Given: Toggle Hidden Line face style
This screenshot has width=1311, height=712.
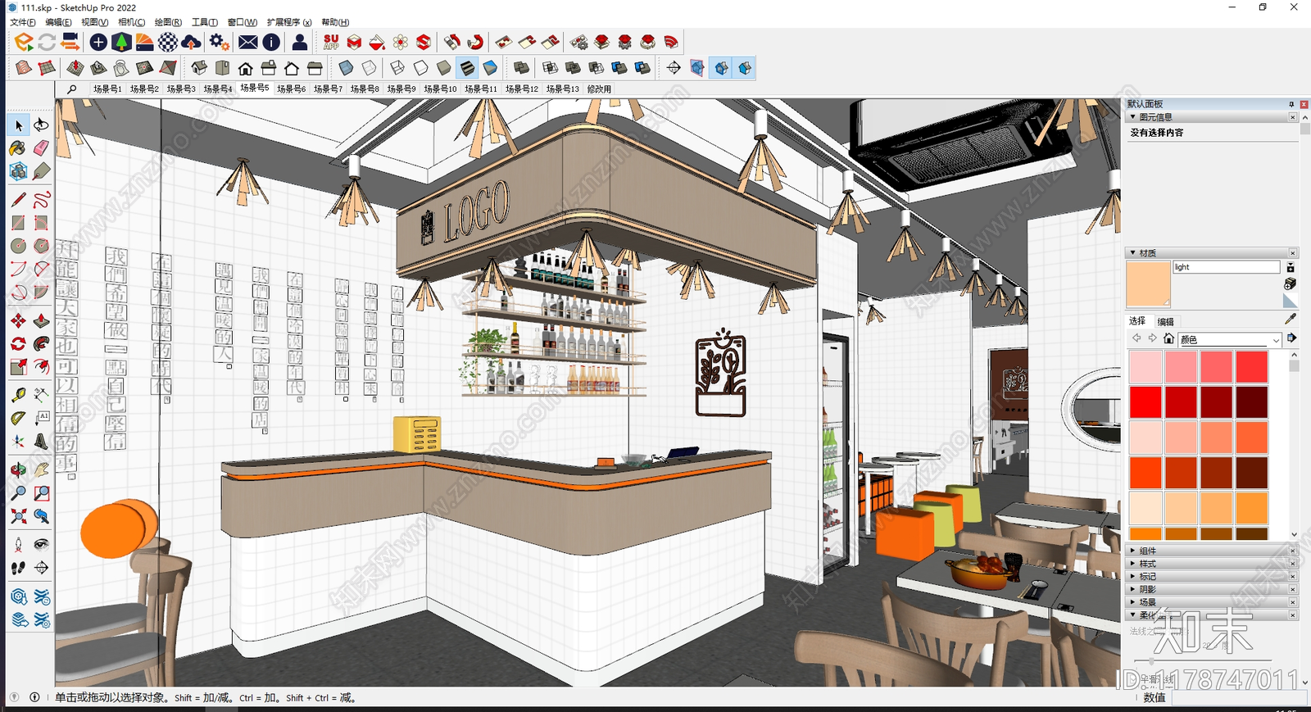Looking at the screenshot, I should coord(420,68).
